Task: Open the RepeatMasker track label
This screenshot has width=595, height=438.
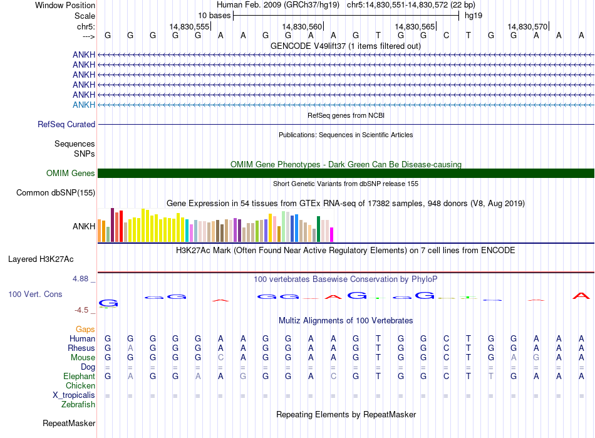Action: (69, 424)
